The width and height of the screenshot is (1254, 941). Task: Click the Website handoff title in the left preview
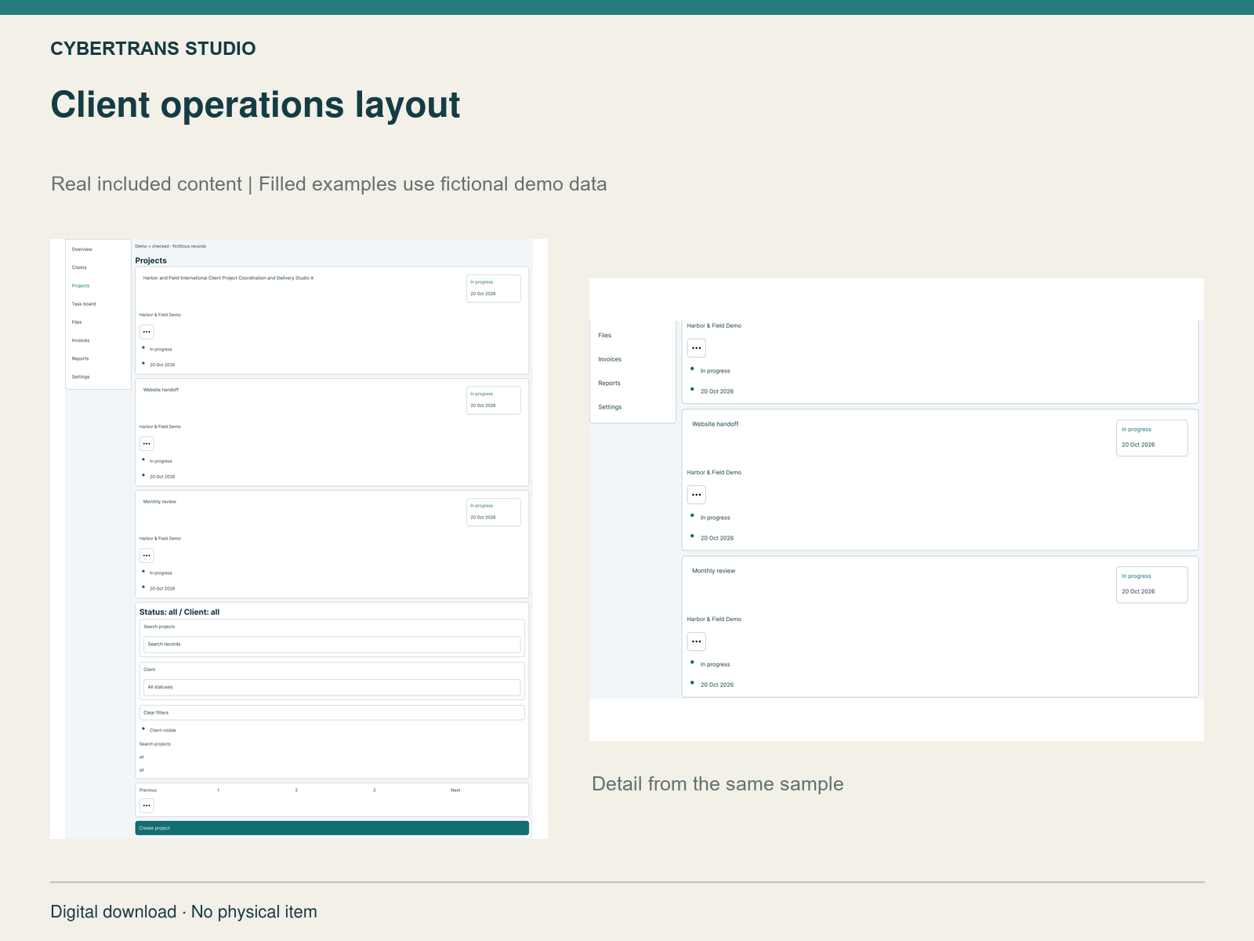(x=161, y=390)
